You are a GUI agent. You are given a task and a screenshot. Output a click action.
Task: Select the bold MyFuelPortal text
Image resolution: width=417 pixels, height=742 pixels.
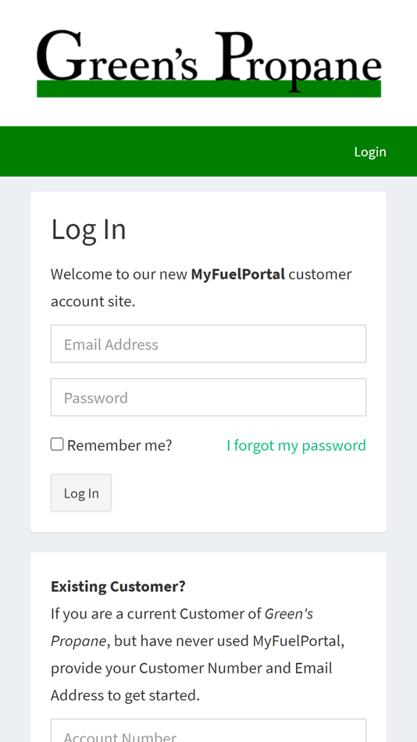point(238,274)
